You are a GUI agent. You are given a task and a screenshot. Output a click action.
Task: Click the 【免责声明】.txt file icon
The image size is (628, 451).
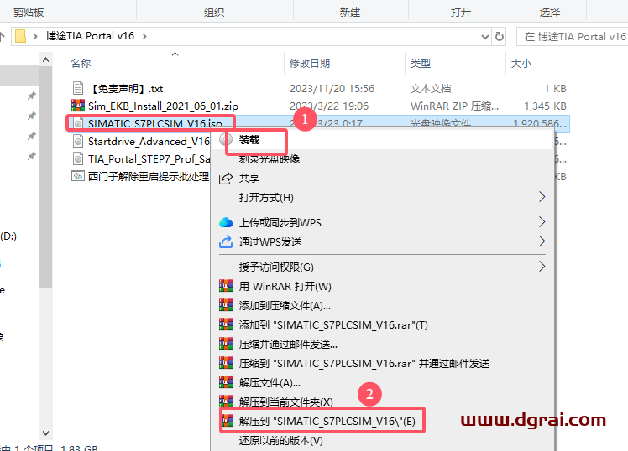78,88
